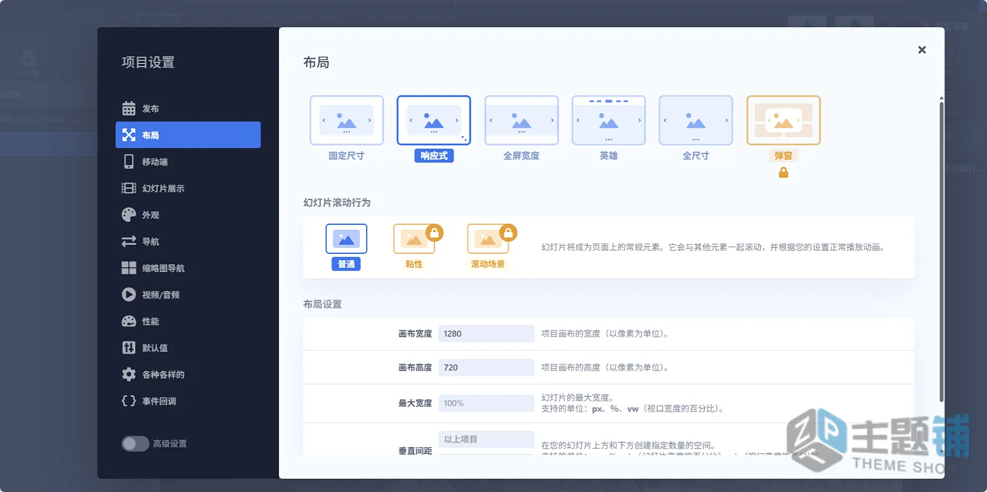Click the 事件回调 braces icon
The width and height of the screenshot is (987, 492).
click(x=129, y=401)
